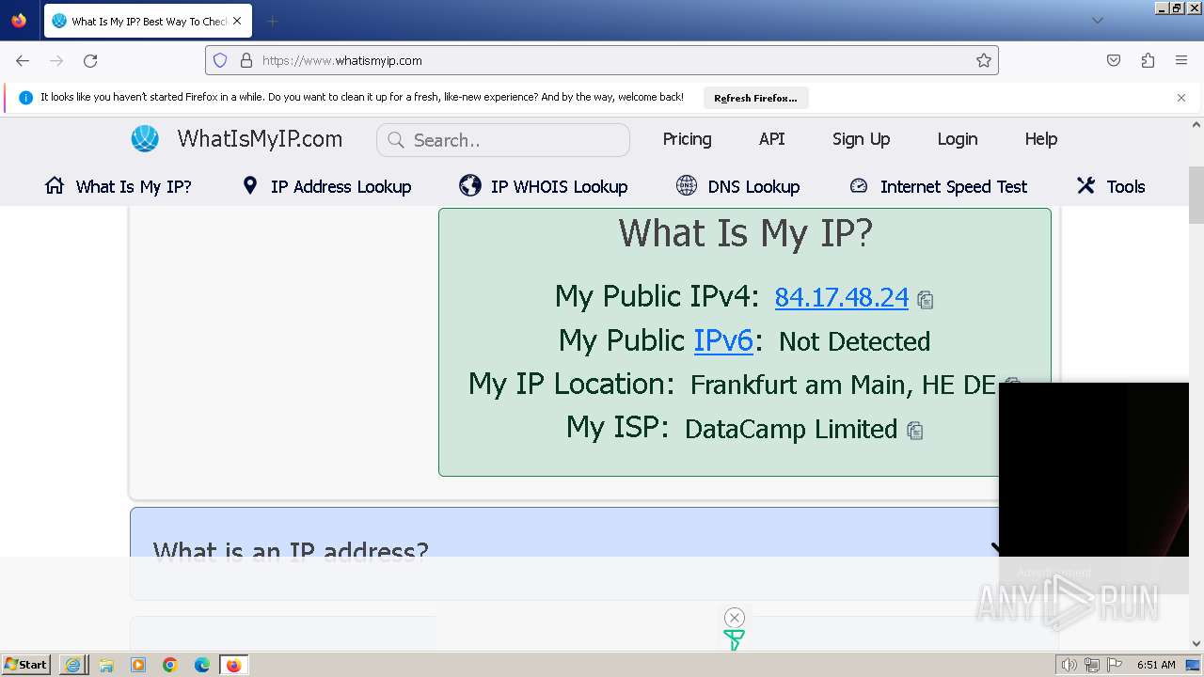Click the 84.17.48.24 IP link
This screenshot has width=1204, height=677.
pos(842,297)
